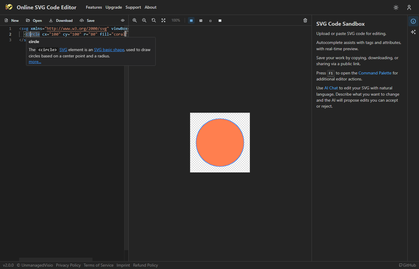Viewport: 419px width, 269px height.
Task: Toggle the light/dark theme switch
Action: click(396, 7)
